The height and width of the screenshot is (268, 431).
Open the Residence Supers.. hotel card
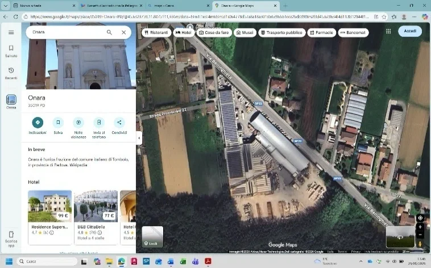pyautogui.click(x=49, y=217)
